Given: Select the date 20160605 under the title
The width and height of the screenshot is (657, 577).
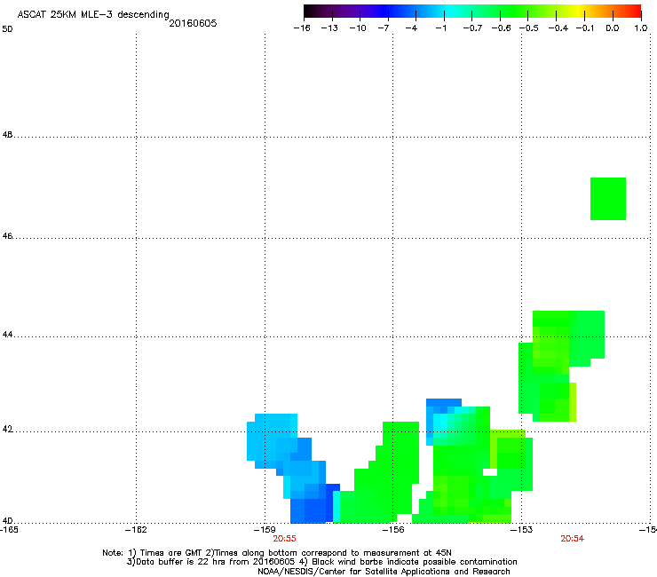Looking at the screenshot, I should coord(193,23).
